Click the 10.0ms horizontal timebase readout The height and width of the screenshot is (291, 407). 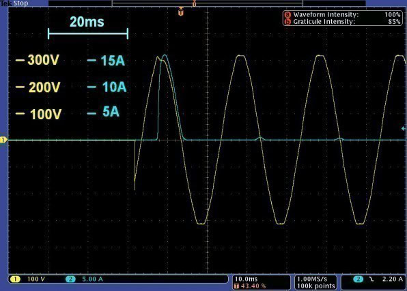pyautogui.click(x=246, y=279)
